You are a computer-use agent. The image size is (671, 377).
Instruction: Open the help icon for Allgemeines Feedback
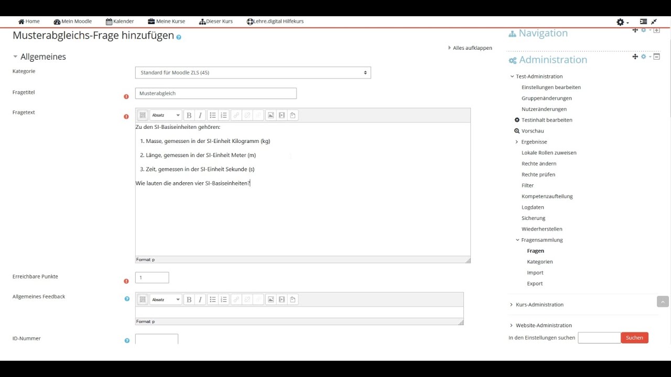point(127,299)
